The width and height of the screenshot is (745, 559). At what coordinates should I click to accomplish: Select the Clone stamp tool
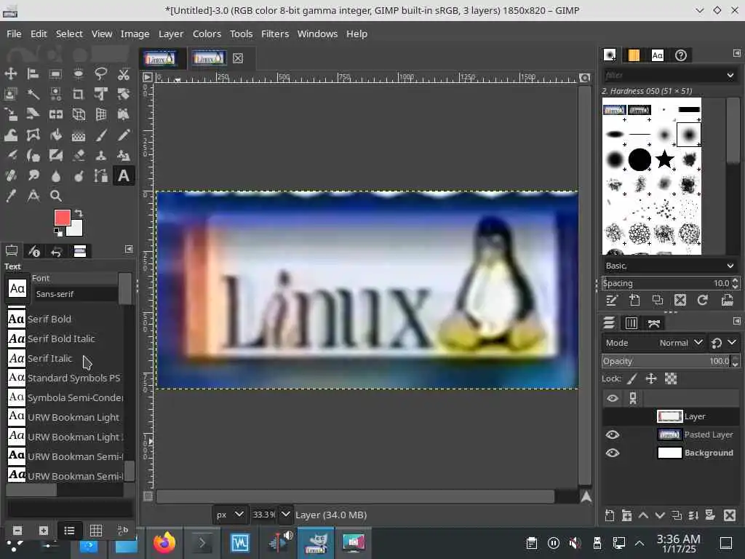tap(100, 156)
